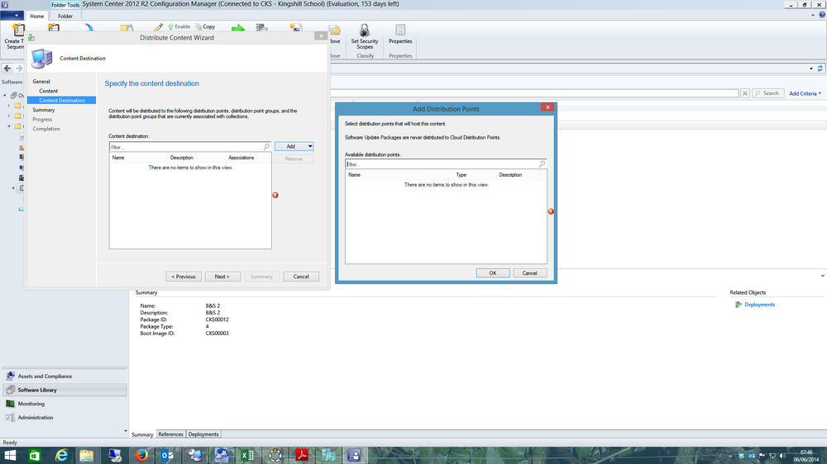The width and height of the screenshot is (827, 464).
Task: Open the Deployments link under Related Objects
Action: 759,305
